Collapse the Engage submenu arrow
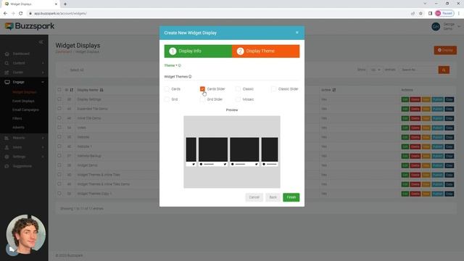464x261 pixels. coord(43,82)
